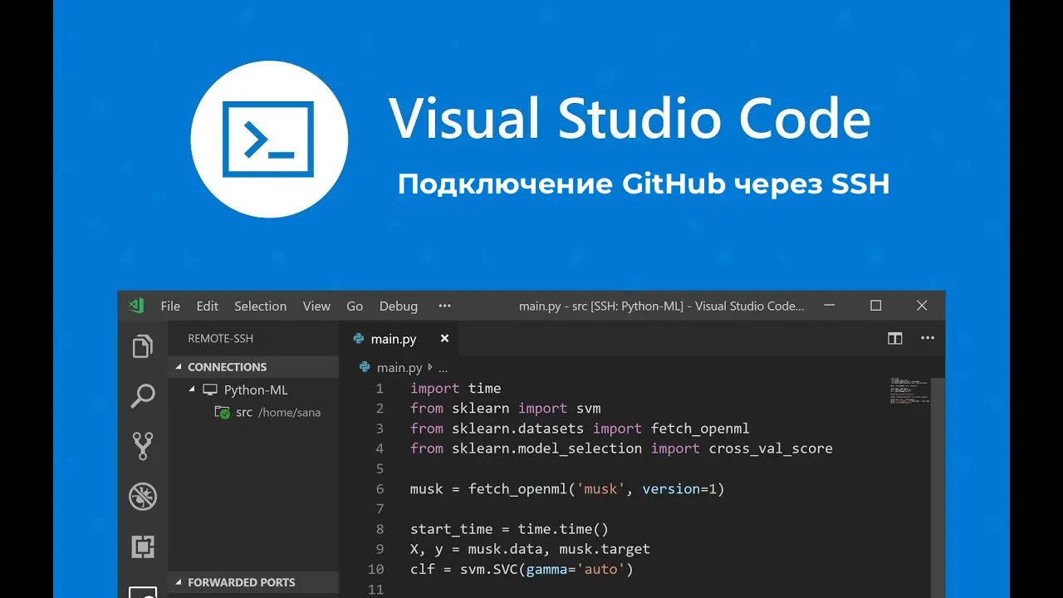
Task: Collapse the Python-ML host tree node
Action: coord(192,390)
